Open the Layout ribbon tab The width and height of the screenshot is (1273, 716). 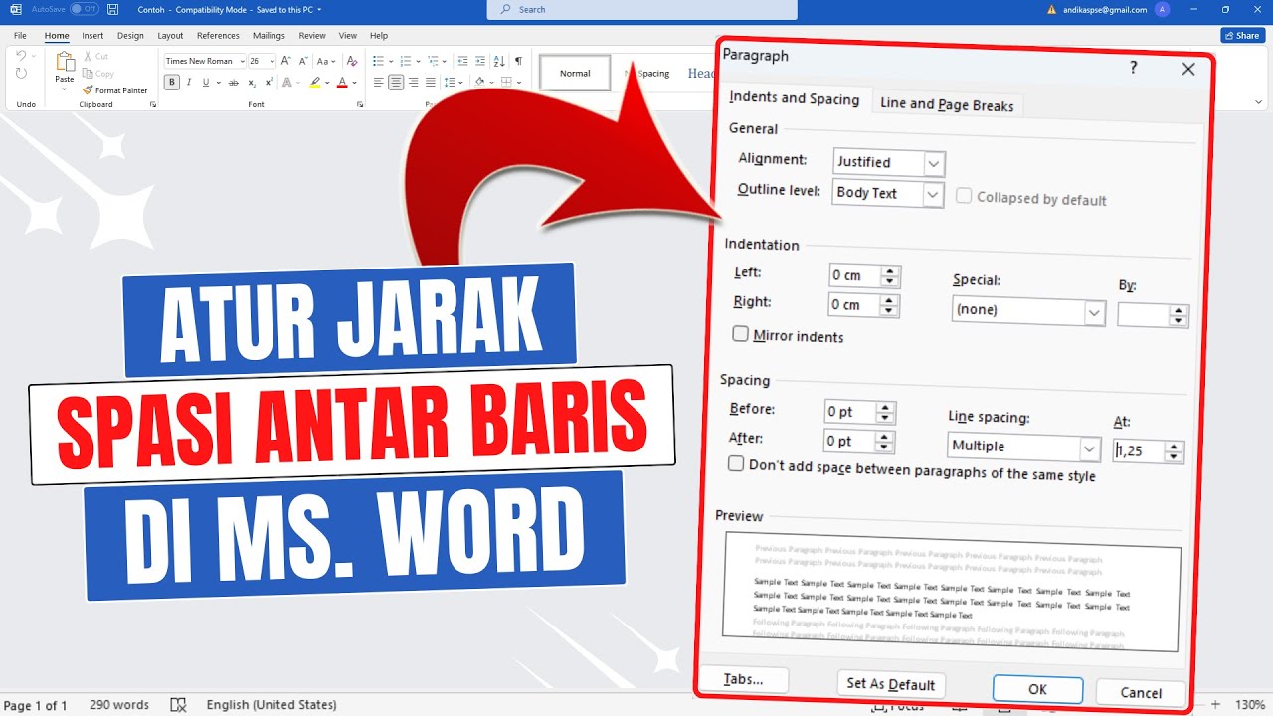170,35
